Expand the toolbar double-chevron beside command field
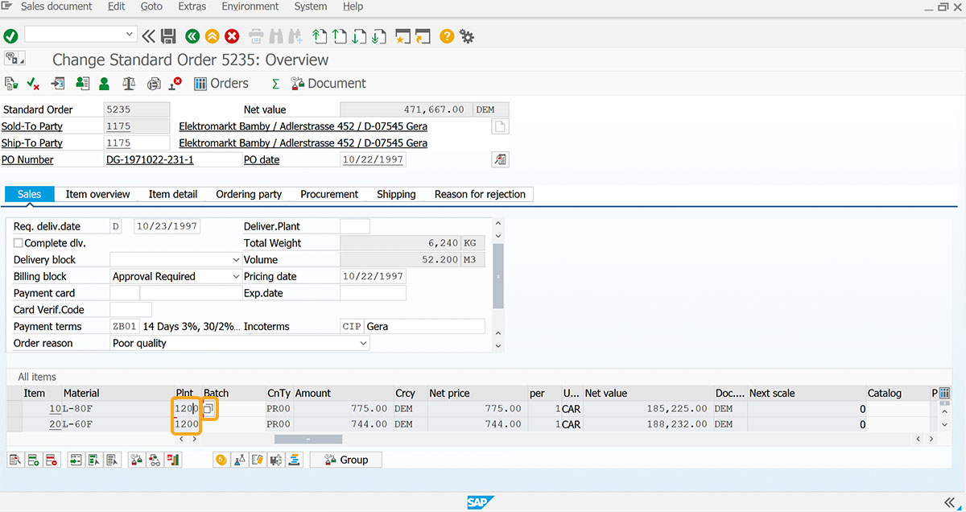The height and width of the screenshot is (512, 966). point(148,35)
